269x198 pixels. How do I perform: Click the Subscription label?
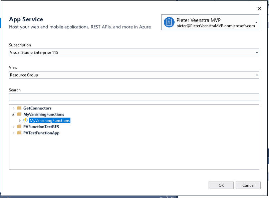[20, 45]
